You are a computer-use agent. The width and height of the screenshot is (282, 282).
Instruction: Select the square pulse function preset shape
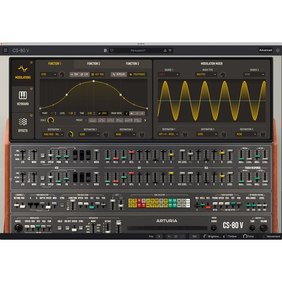pyautogui.click(x=138, y=120)
